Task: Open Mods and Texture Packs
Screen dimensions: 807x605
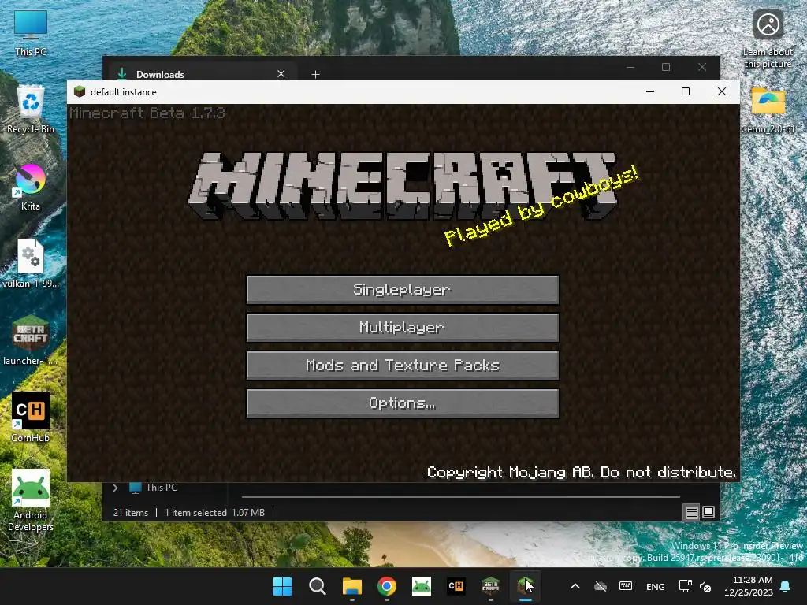Action: click(403, 366)
